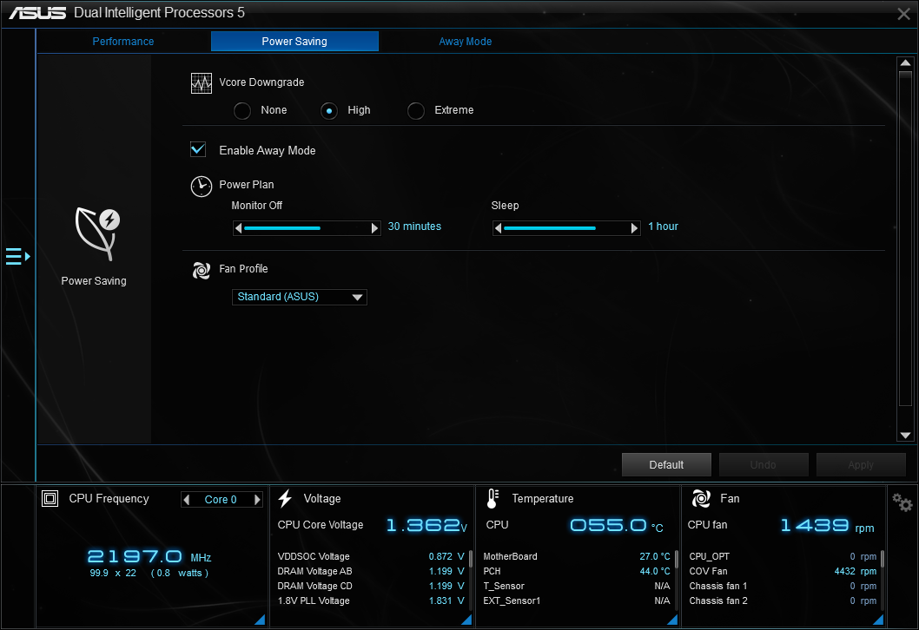Image resolution: width=919 pixels, height=630 pixels.
Task: Click the Fan panel fan icon
Action: (x=701, y=498)
